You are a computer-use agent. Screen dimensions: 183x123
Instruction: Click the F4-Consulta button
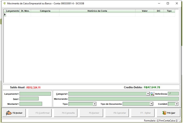pos(65,113)
